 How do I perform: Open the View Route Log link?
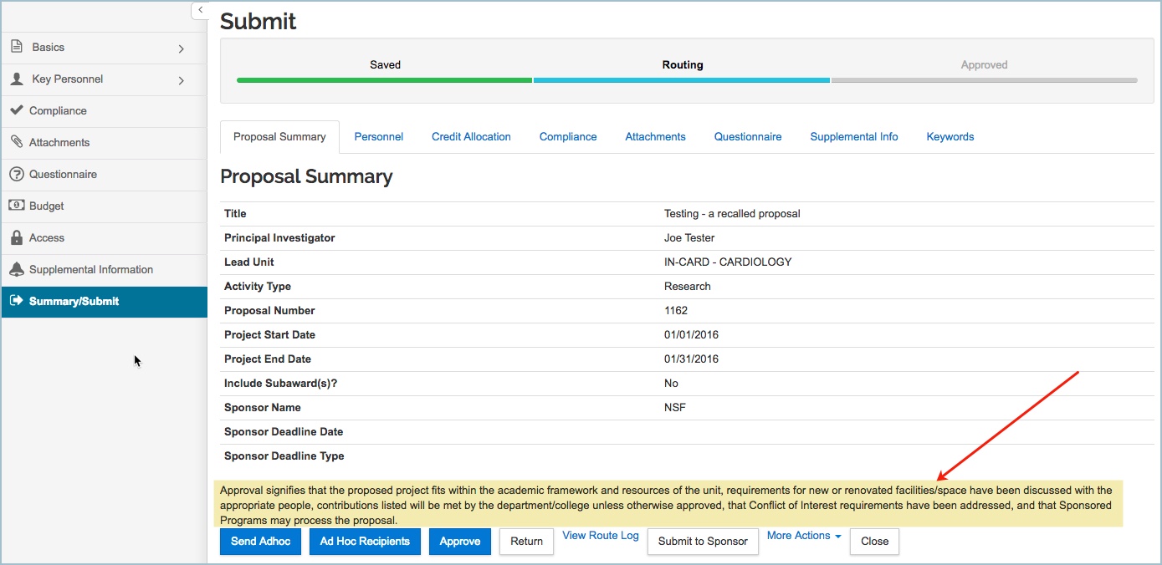tap(600, 536)
